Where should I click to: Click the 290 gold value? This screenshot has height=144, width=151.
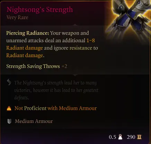click(x=131, y=137)
